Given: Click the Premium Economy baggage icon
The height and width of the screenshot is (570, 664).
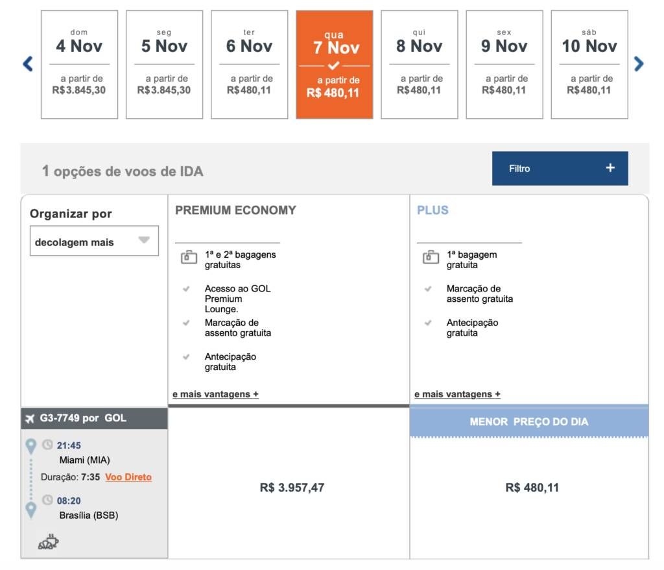Looking at the screenshot, I should [189, 257].
